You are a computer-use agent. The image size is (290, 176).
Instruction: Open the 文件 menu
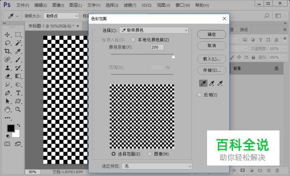pyautogui.click(x=23, y=5)
